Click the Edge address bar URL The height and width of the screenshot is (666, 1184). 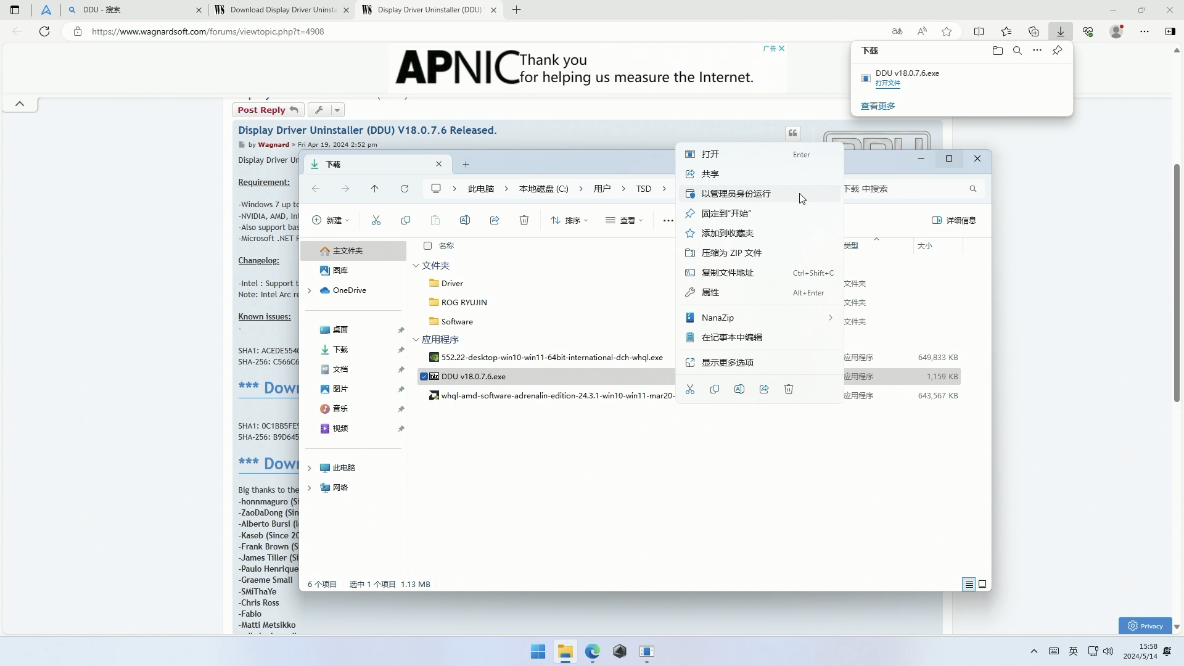(208, 31)
